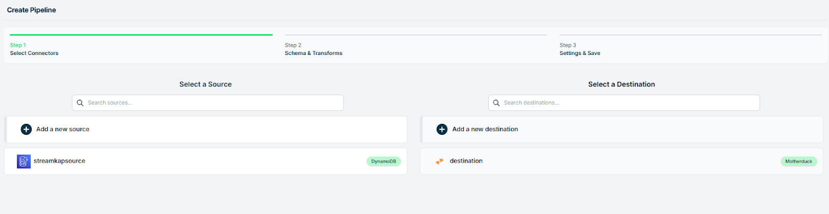829x214 pixels.
Task: Go to Step 3 Settings & Save
Action: coord(691,46)
